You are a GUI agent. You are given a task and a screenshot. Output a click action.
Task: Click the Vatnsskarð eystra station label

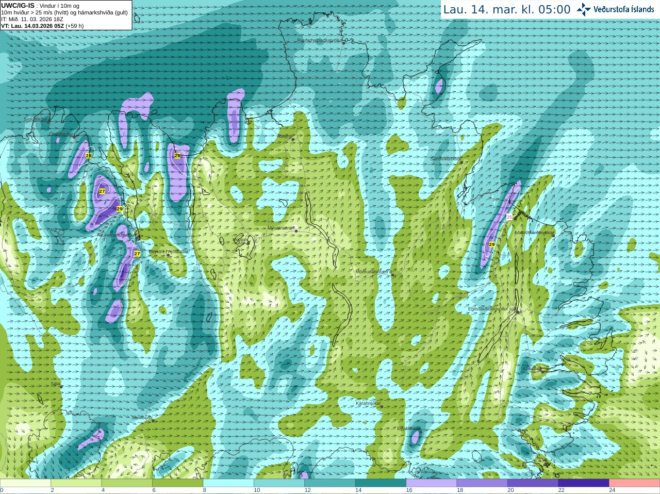pyautogui.click(x=535, y=233)
